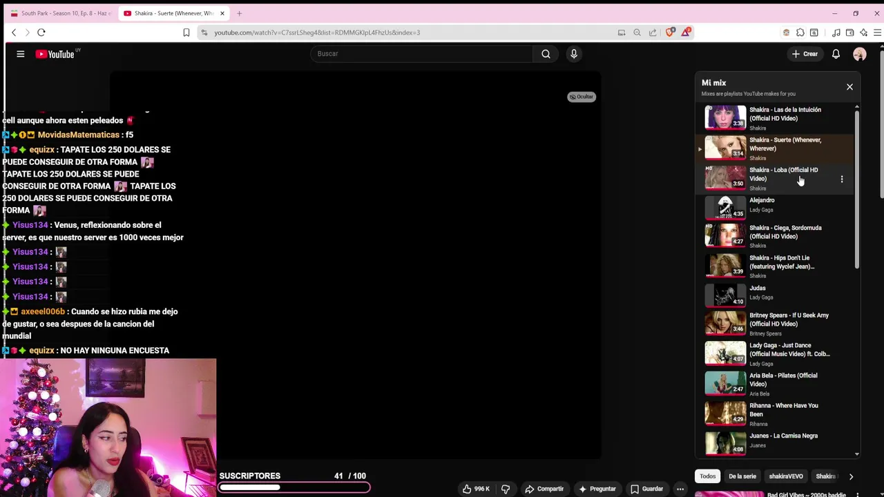Share this page from the address bar

coord(653,32)
